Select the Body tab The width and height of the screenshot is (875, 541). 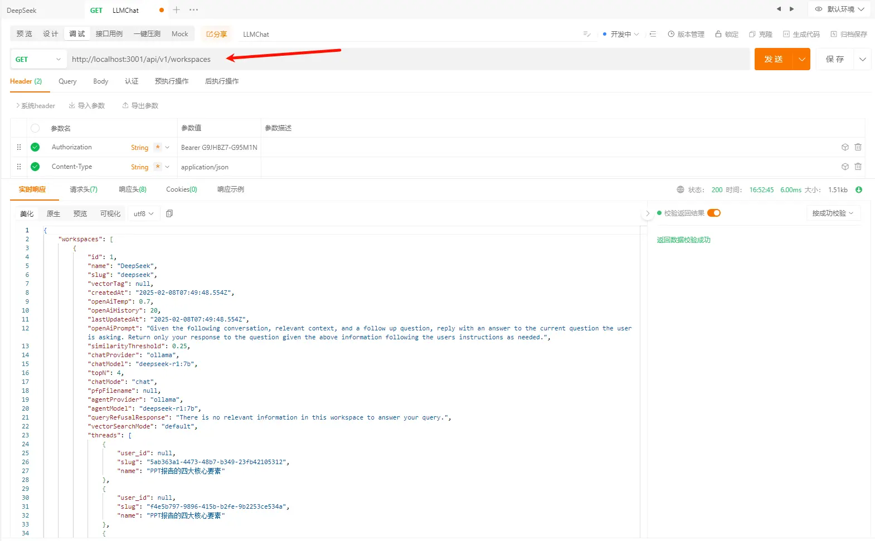(x=101, y=81)
